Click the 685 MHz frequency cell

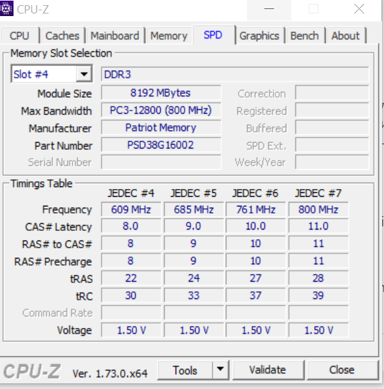[194, 210]
